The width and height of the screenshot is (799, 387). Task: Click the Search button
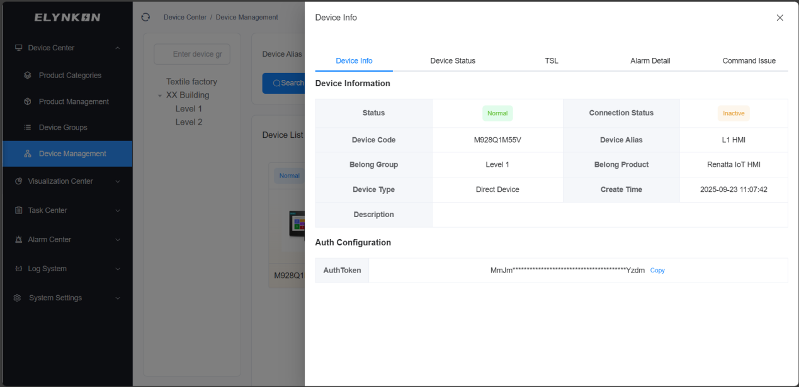pos(283,83)
